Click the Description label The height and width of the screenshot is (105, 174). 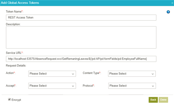[x=13, y=24]
